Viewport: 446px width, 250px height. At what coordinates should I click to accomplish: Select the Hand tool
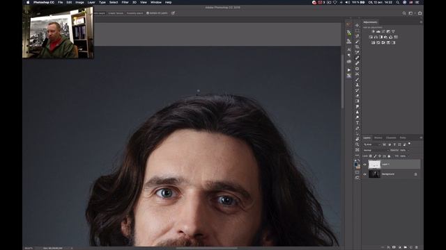pyautogui.click(x=357, y=139)
